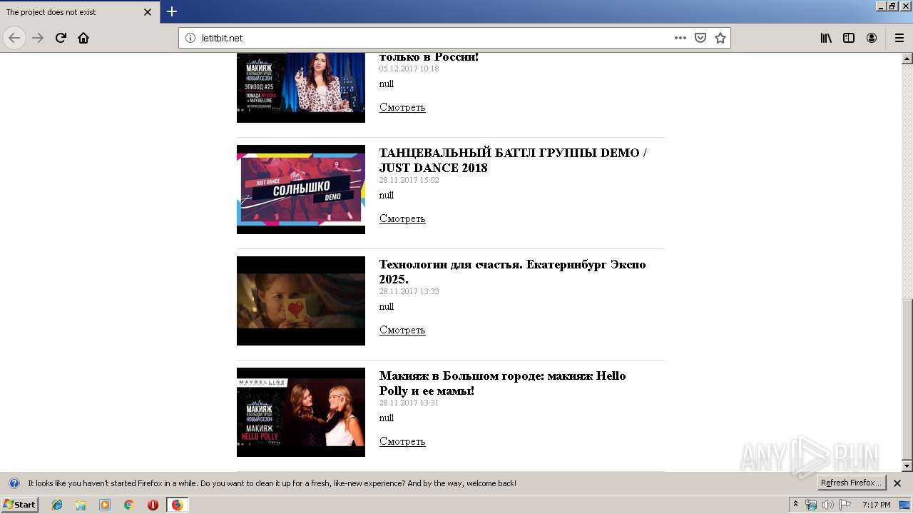Click title Макияж в Большом городе Hello Polly
Screen dimensions: 913x514
(x=503, y=383)
